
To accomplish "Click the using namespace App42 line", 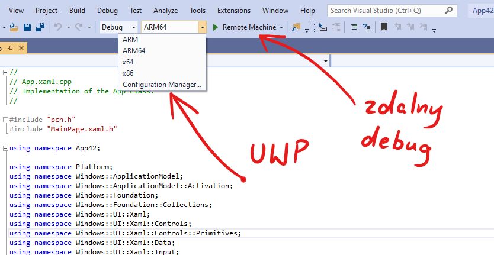I will 54,148.
